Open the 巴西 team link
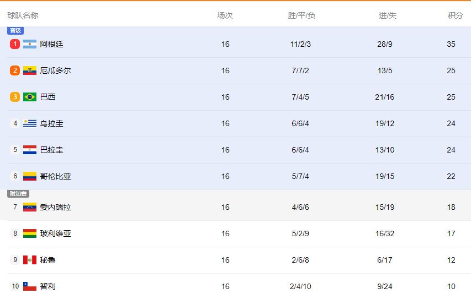The image size is (471, 299). [x=48, y=97]
